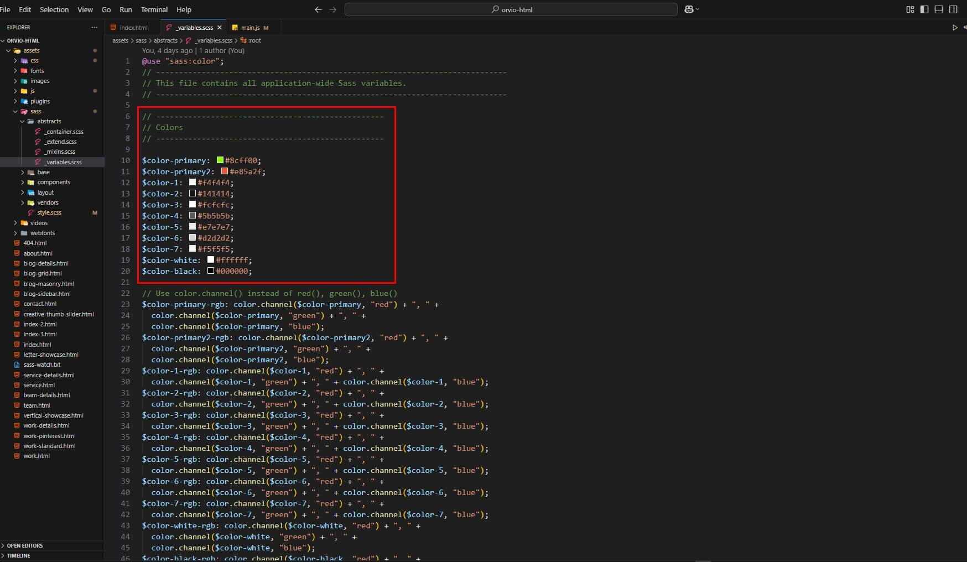The image size is (967, 562).
Task: Click the #d2d2d2 color swatch
Action: pos(193,238)
